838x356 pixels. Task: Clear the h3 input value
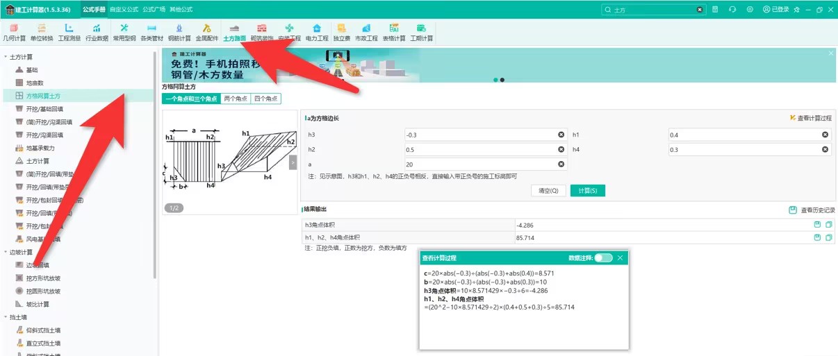pyautogui.click(x=561, y=135)
